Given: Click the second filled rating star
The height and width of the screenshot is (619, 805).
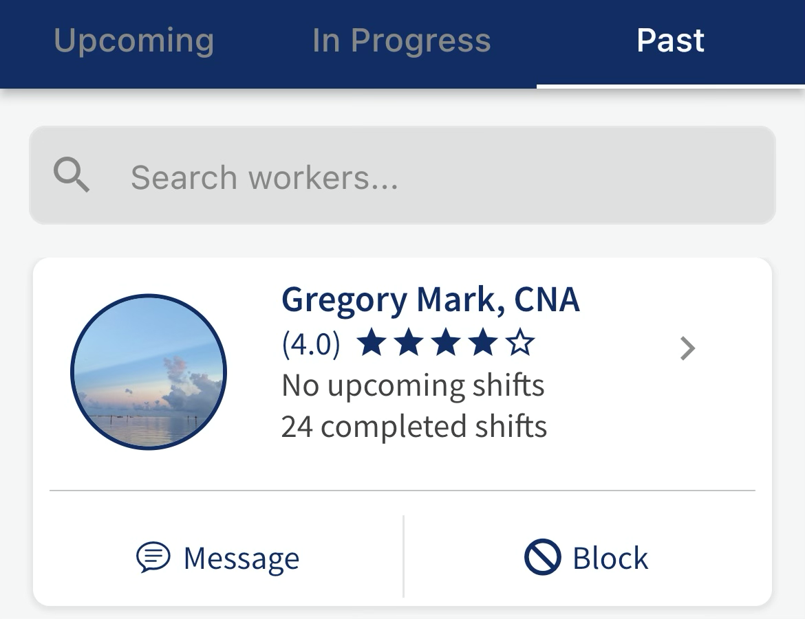Looking at the screenshot, I should click(409, 343).
